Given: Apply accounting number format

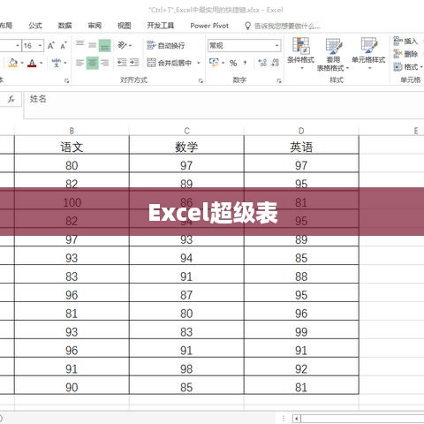Looking at the screenshot, I should (x=214, y=63).
